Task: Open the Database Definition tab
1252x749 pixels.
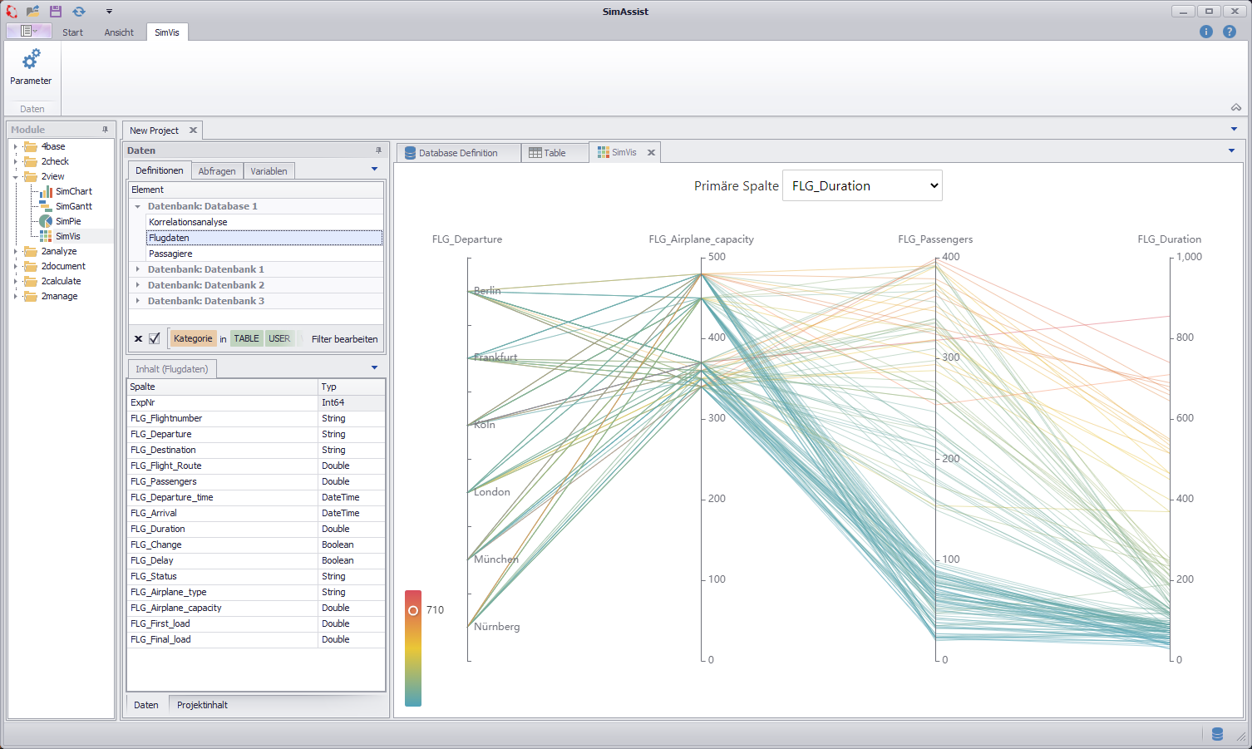Action: pos(457,153)
